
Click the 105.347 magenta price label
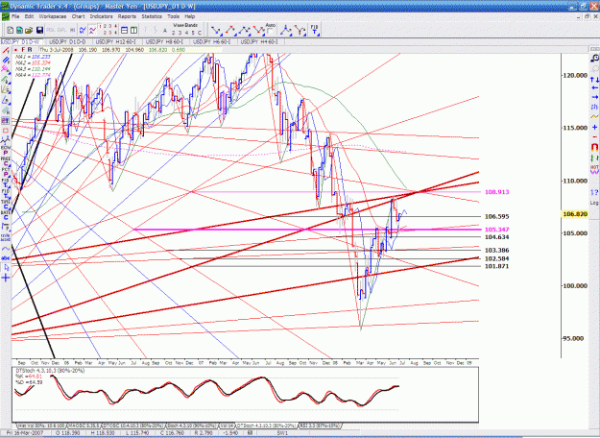click(496, 230)
